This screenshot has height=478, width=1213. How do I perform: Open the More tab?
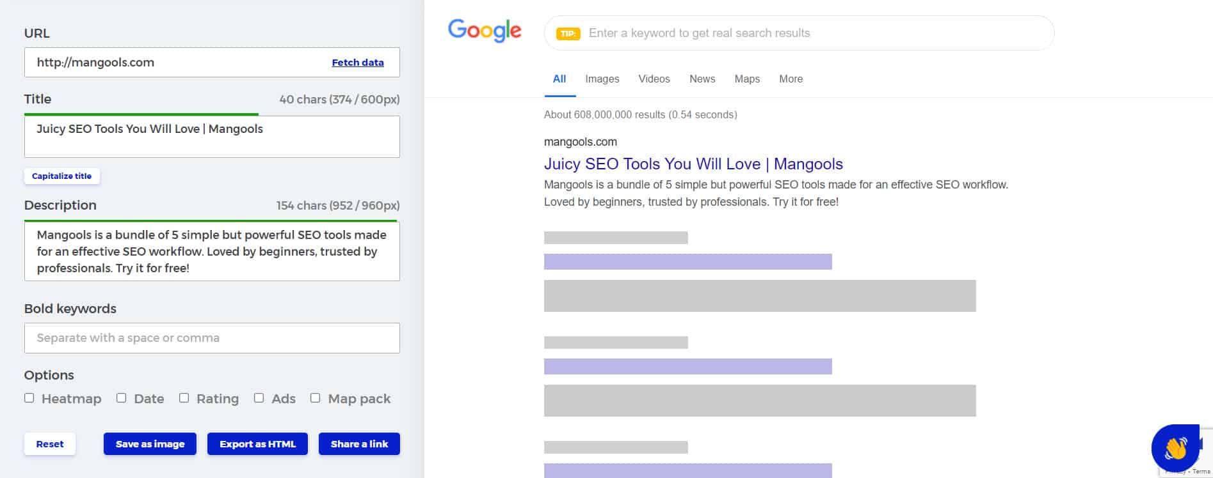click(791, 79)
